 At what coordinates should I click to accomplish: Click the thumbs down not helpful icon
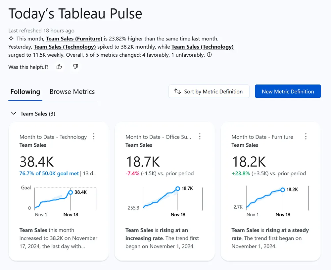coord(75,67)
